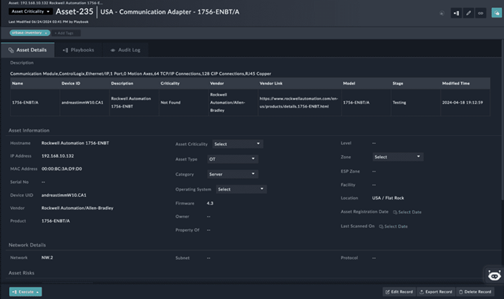Switch to the Playbooks tab

click(x=78, y=50)
